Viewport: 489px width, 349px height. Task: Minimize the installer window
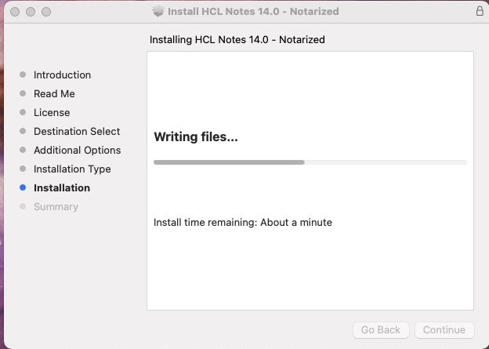tap(31, 13)
